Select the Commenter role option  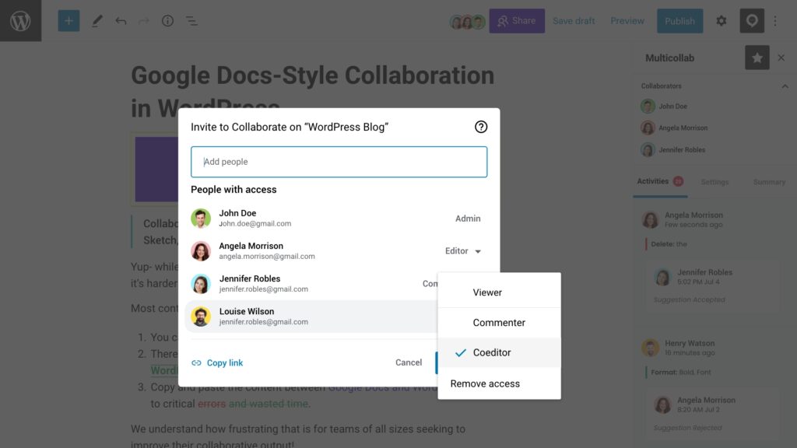click(x=499, y=323)
